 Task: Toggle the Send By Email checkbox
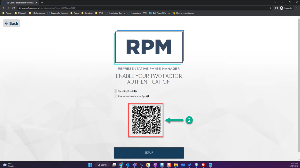click(x=115, y=91)
